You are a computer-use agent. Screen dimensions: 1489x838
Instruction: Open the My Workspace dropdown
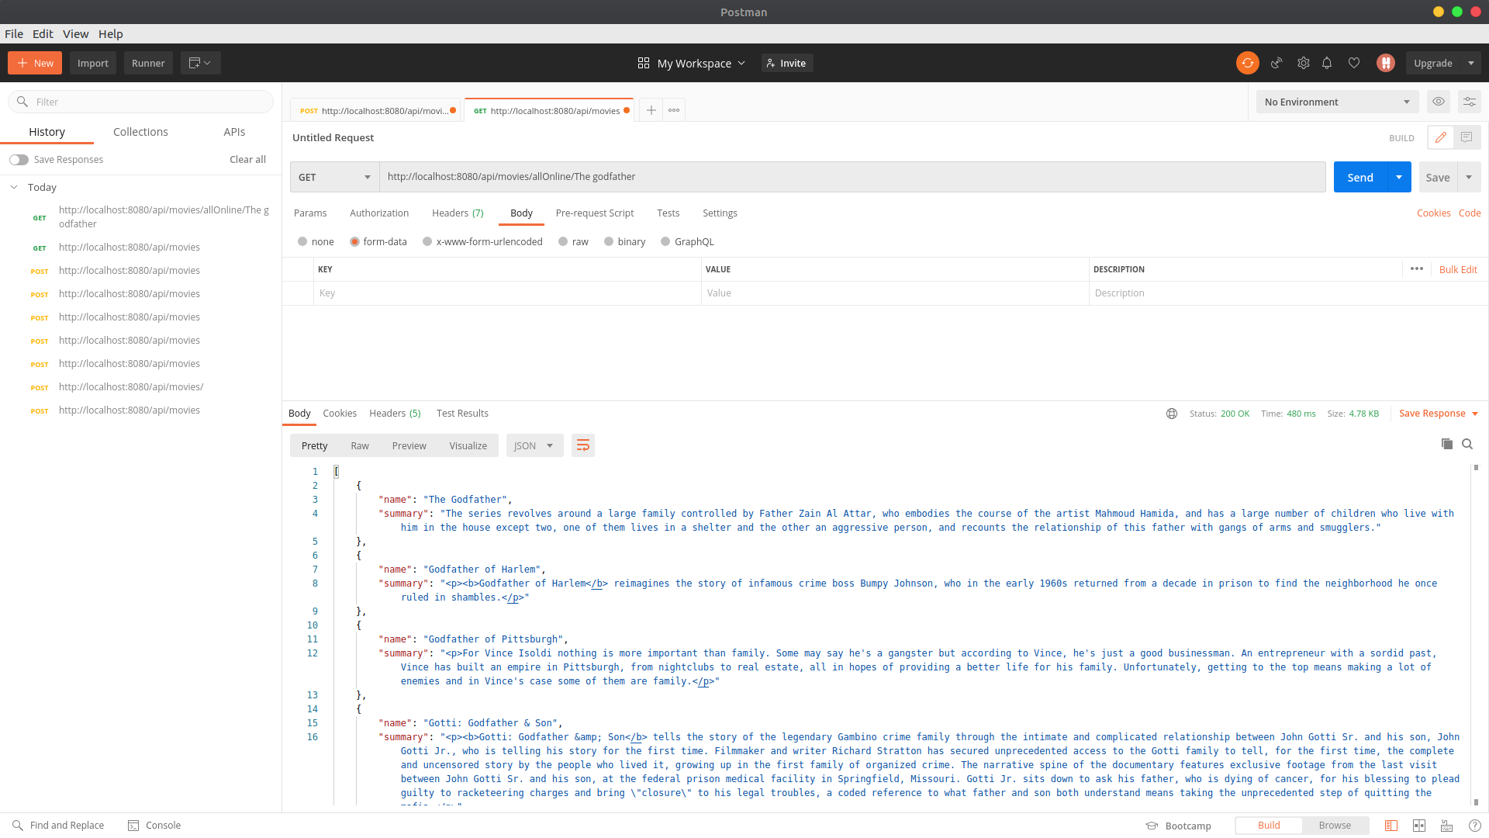pyautogui.click(x=691, y=63)
